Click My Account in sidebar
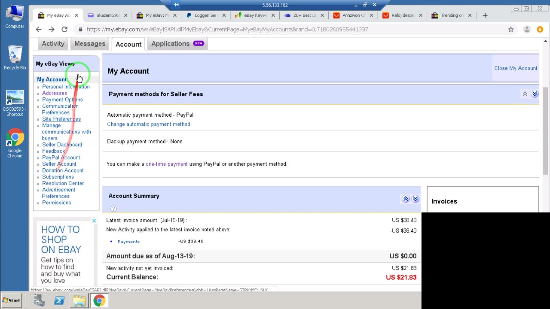550x309 pixels. coord(52,79)
